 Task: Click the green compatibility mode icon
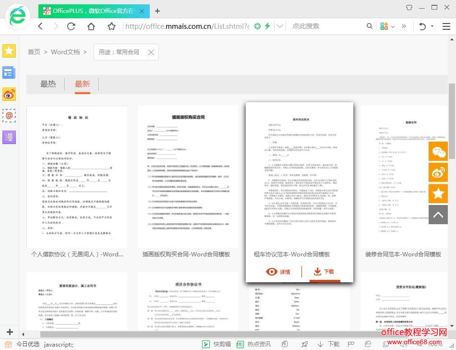[257, 26]
